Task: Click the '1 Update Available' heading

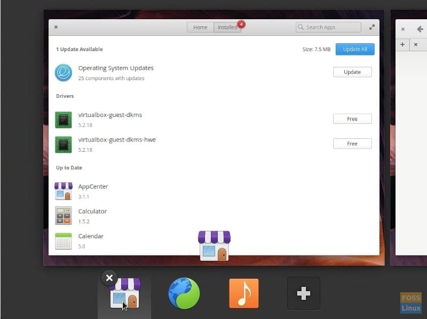Action: point(79,49)
